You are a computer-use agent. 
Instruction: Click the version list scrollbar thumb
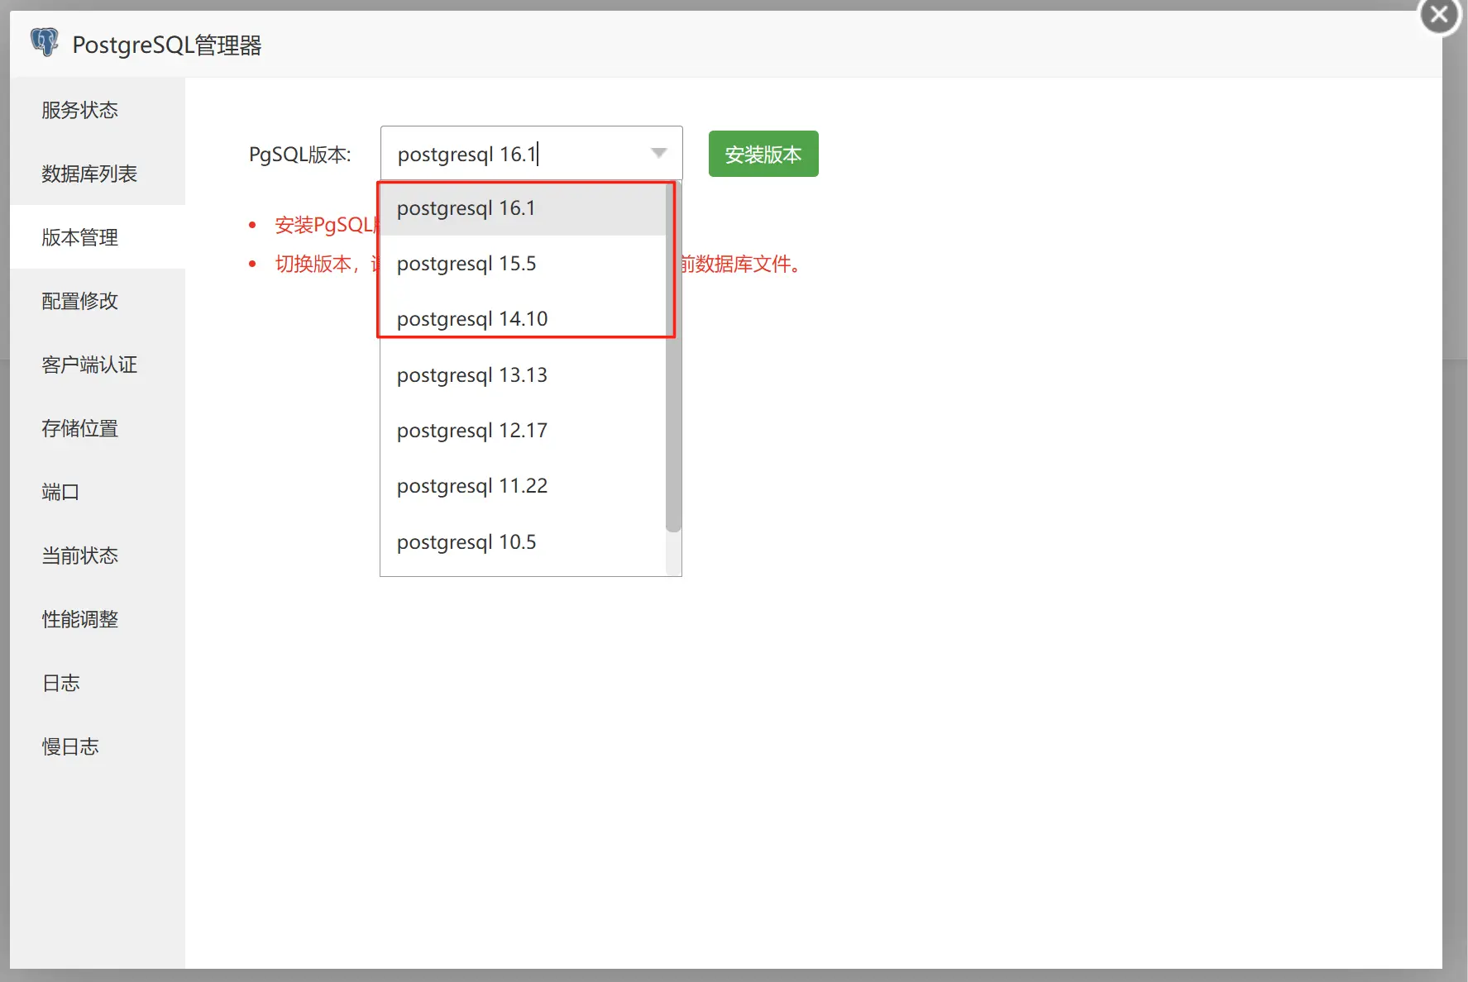(673, 356)
